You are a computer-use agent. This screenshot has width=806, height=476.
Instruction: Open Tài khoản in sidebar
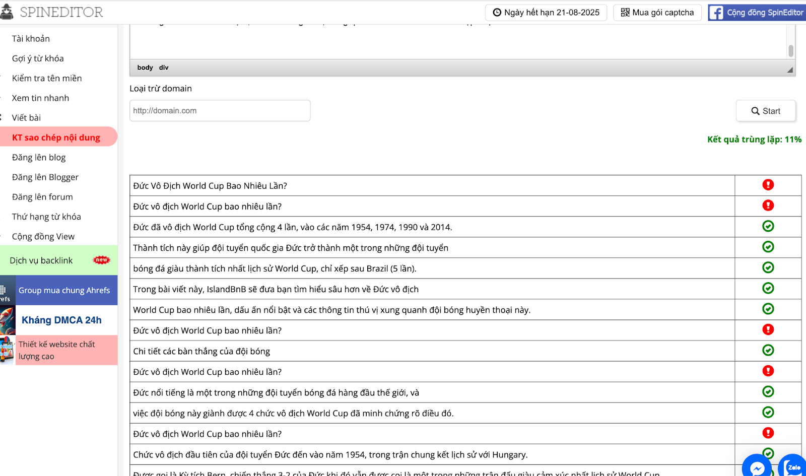coord(31,39)
